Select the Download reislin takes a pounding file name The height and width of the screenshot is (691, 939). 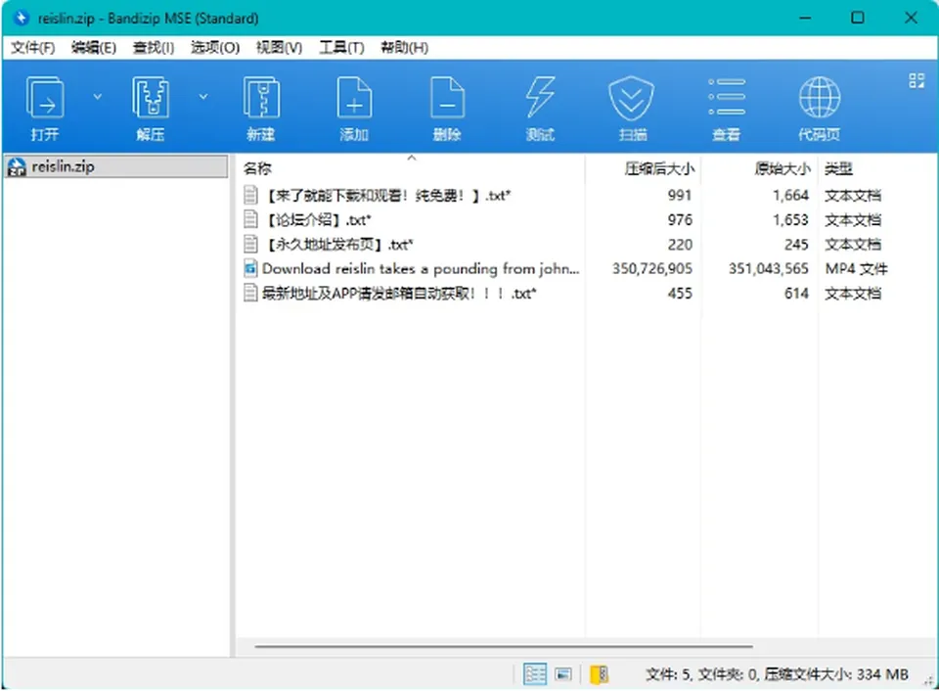[x=421, y=268]
